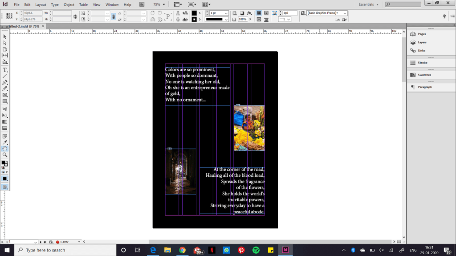The height and width of the screenshot is (256, 456).
Task: Pick the Scissors tool
Action: (x=5, y=109)
